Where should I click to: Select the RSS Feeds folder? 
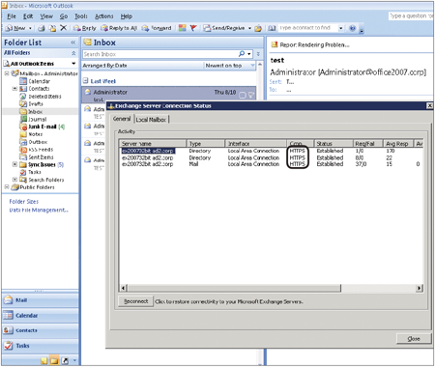[x=37, y=150]
